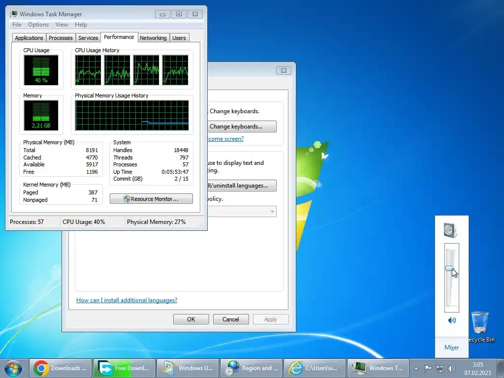Switch to Users tab

click(179, 38)
